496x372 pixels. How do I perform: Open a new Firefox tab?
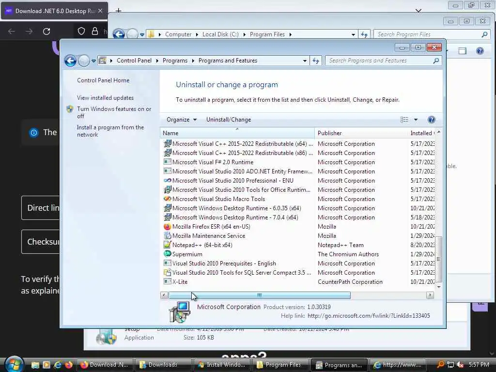tap(118, 11)
